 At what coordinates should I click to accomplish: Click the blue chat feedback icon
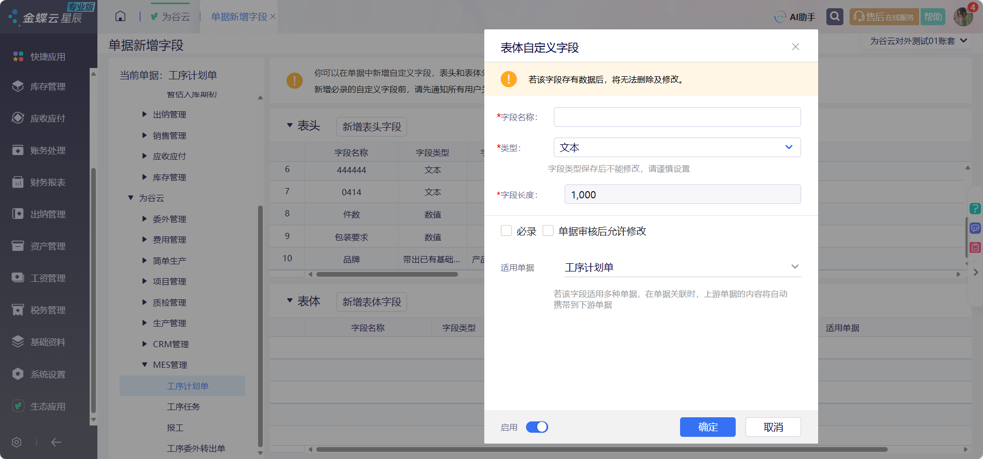tap(975, 228)
